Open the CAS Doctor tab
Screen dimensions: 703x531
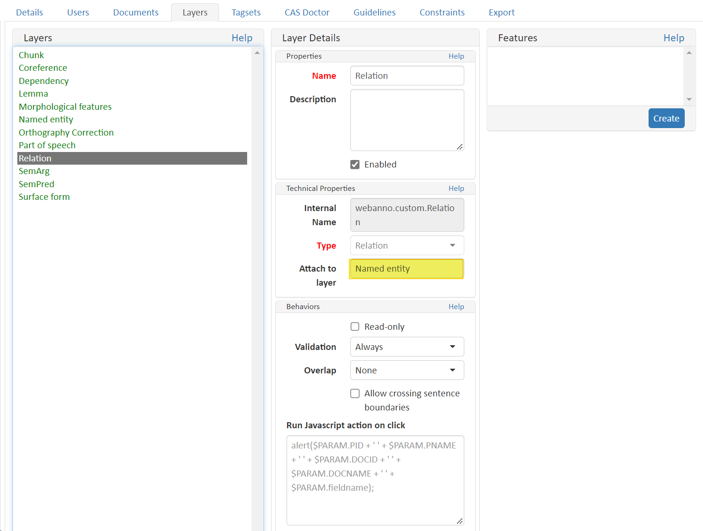pyautogui.click(x=307, y=12)
